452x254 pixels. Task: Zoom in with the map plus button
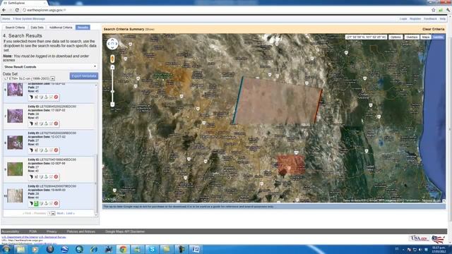click(x=112, y=67)
